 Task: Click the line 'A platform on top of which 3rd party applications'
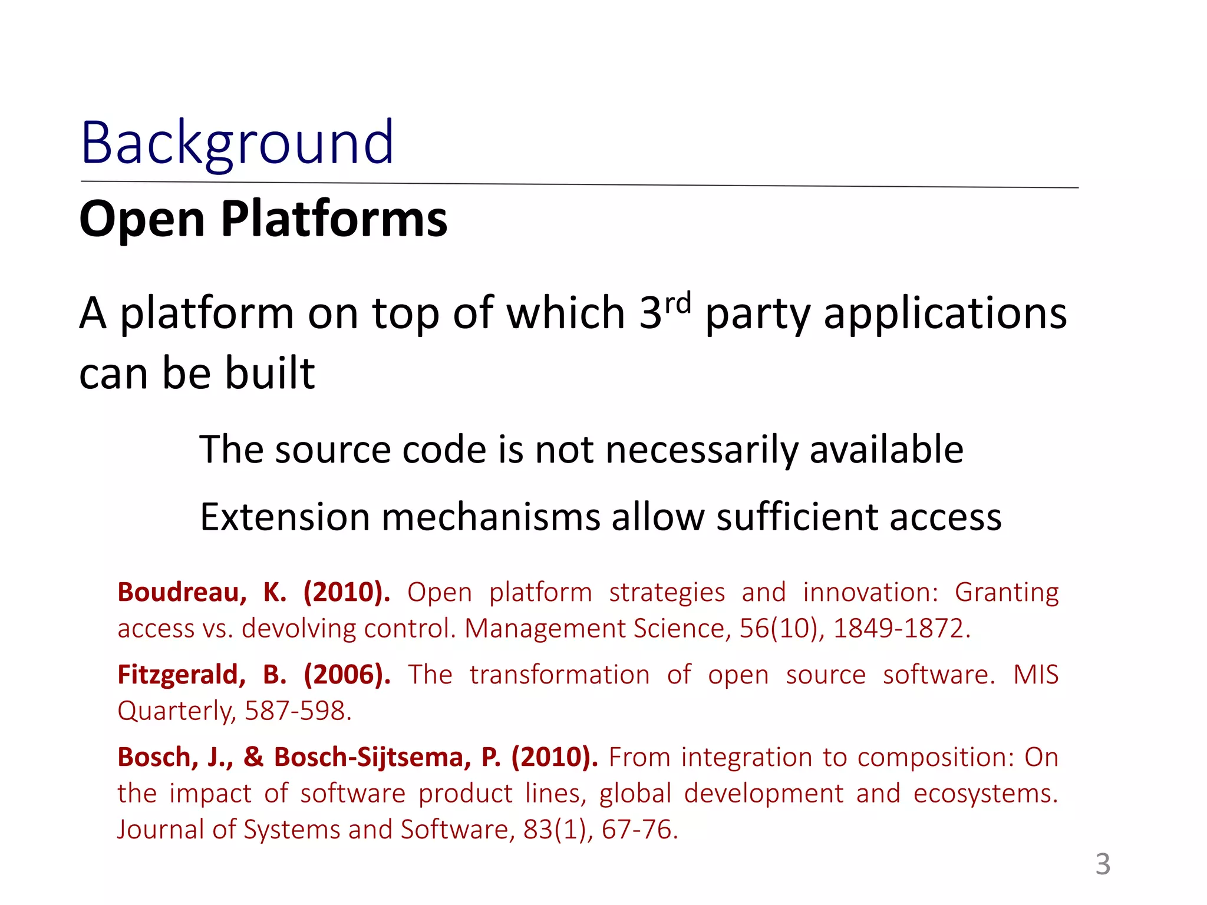573,313
